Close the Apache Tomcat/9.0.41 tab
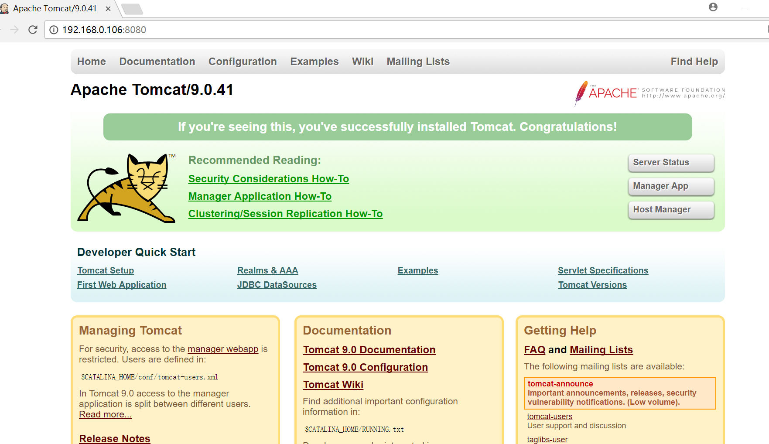 pyautogui.click(x=108, y=9)
